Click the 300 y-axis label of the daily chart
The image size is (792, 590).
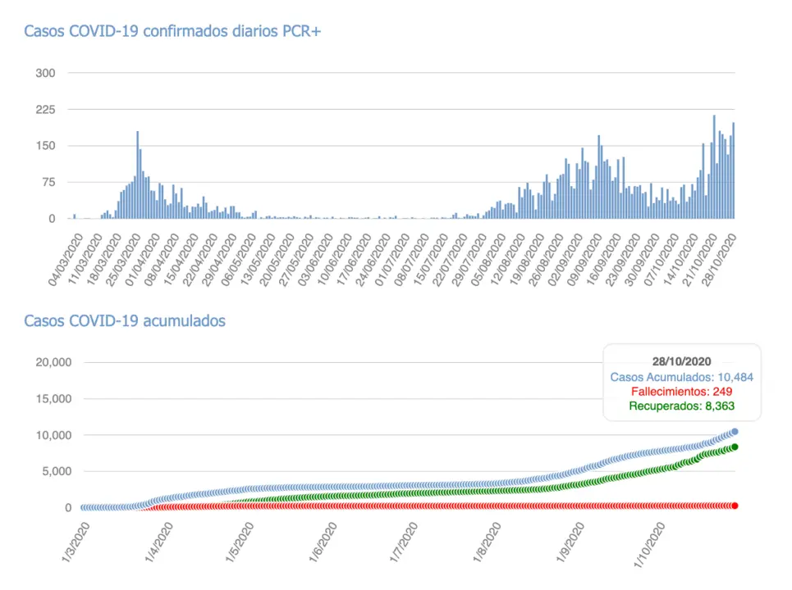pyautogui.click(x=45, y=74)
